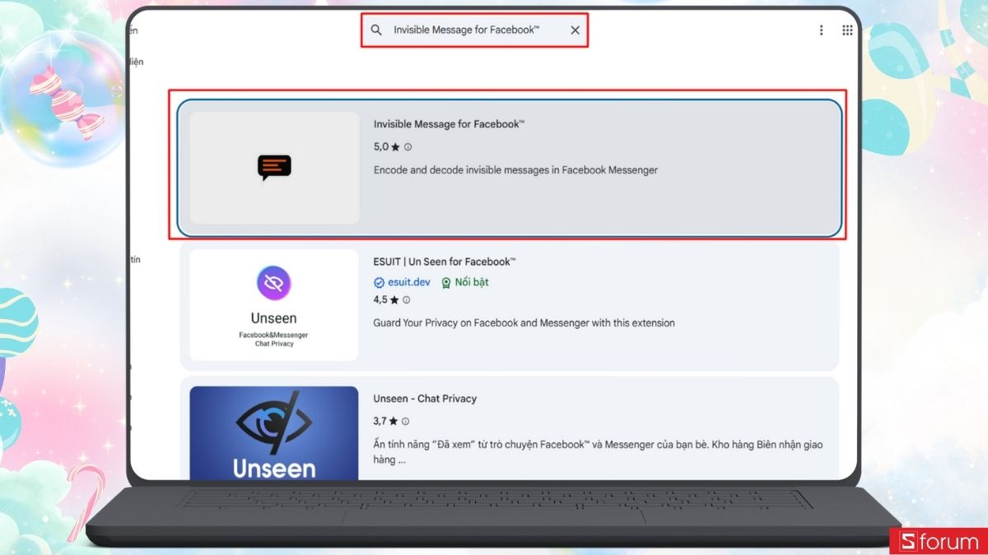Open the three-dot options menu
The height and width of the screenshot is (555, 988).
[x=821, y=30]
